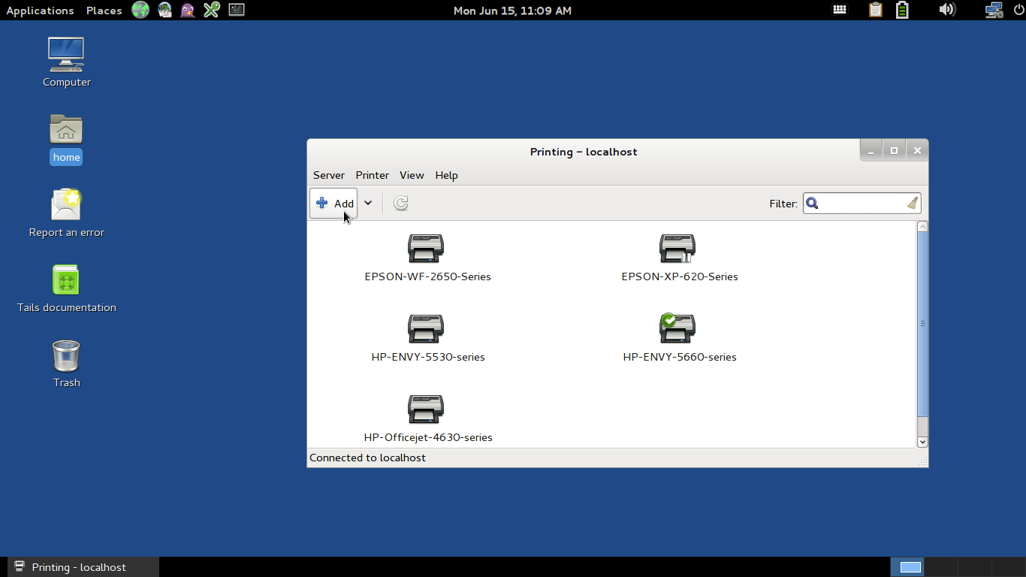Click the 'Printing - localhost' taskbar button
1026x577 pixels.
(83, 567)
